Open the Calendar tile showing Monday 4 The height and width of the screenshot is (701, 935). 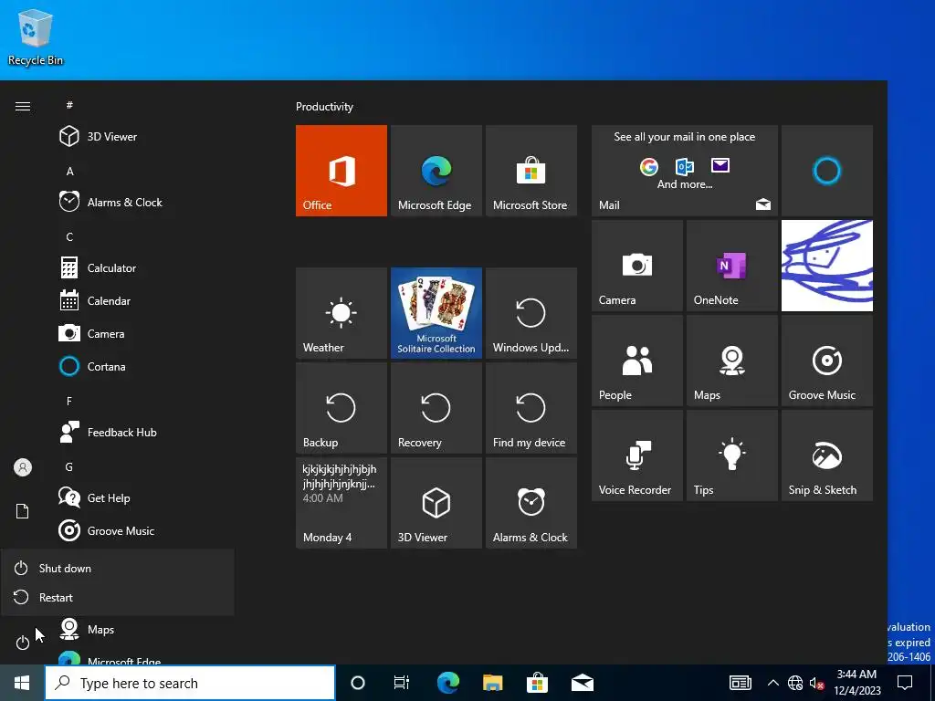pyautogui.click(x=341, y=503)
